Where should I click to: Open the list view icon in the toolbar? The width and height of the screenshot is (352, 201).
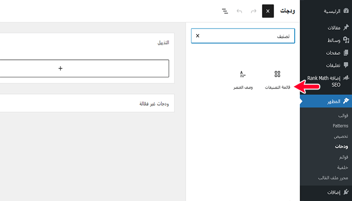click(225, 11)
